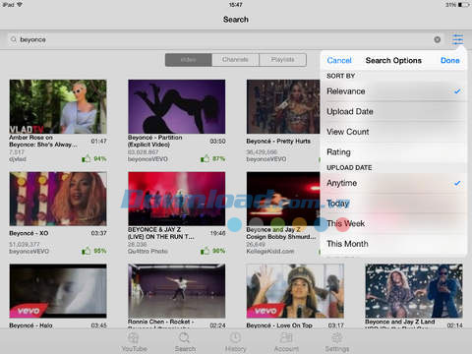Cancel the Search Options popover

pos(339,60)
